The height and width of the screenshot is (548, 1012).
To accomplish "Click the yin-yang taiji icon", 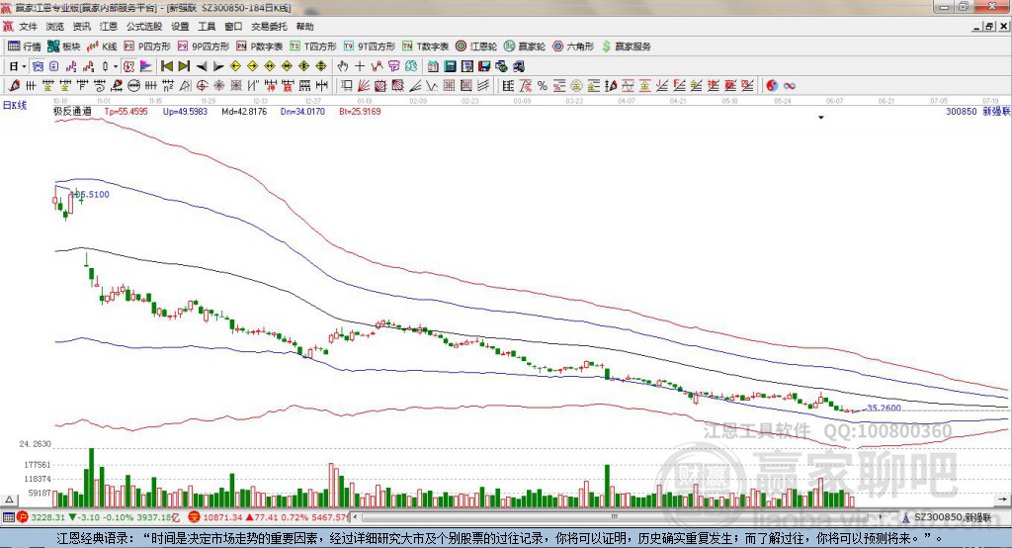I will click(x=772, y=86).
